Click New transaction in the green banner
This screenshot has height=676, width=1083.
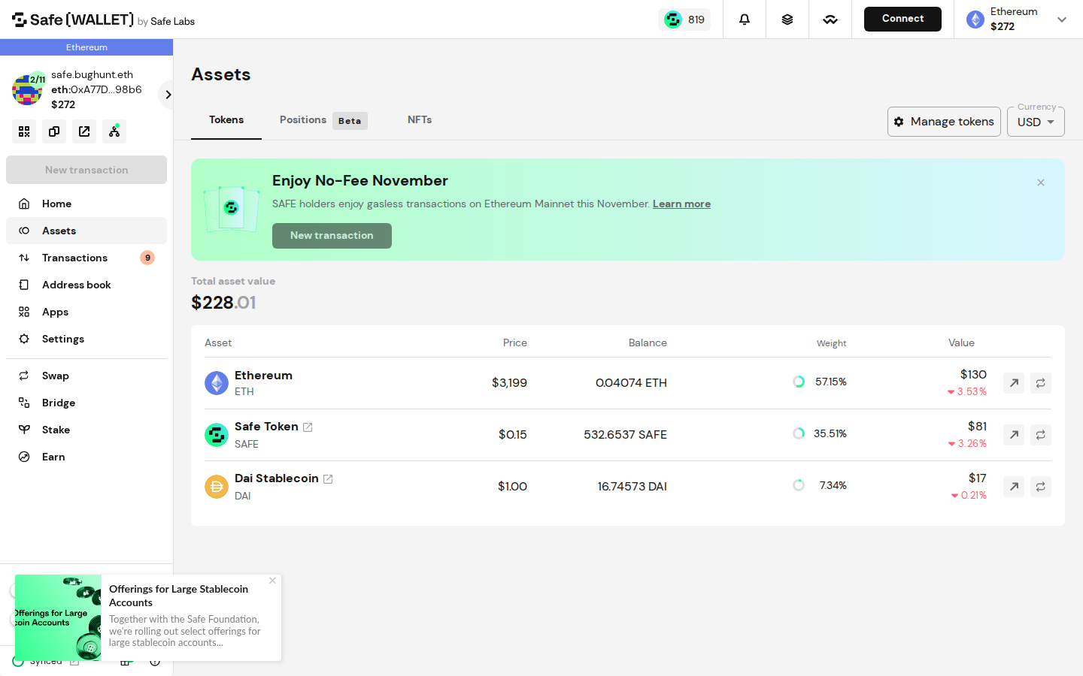332,236
